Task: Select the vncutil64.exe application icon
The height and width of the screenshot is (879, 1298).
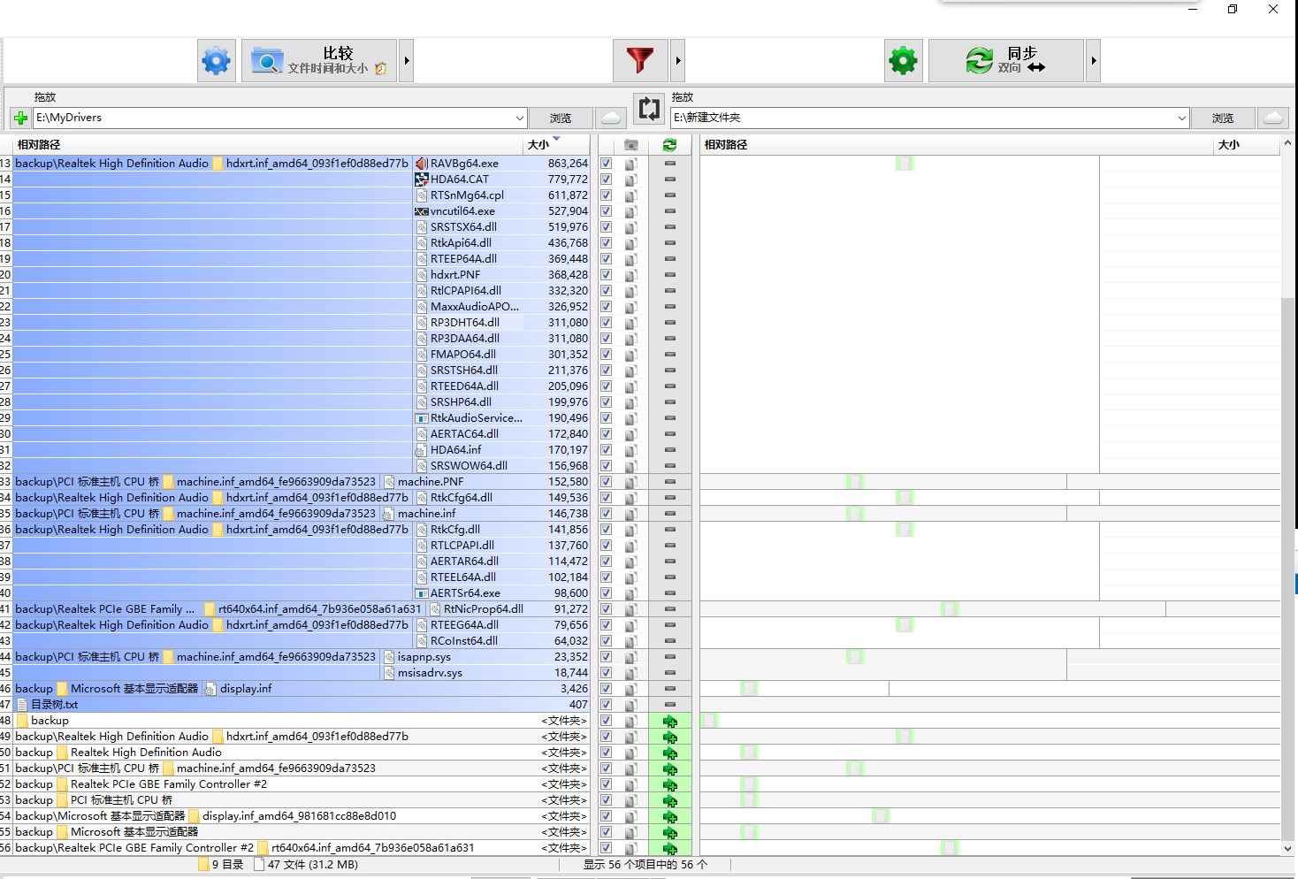Action: point(422,211)
